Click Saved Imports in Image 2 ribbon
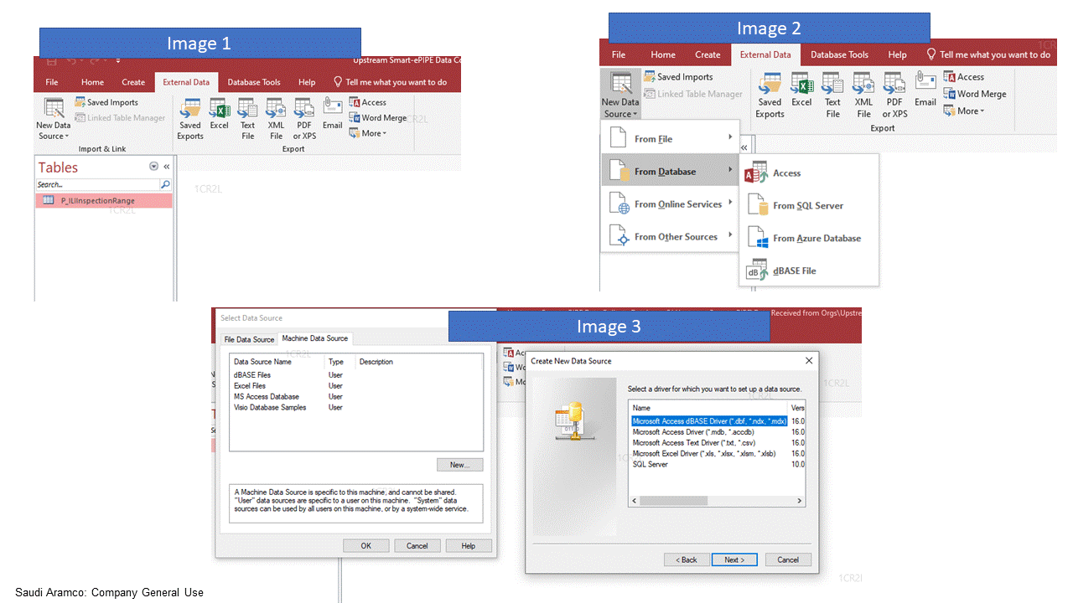 [678, 76]
